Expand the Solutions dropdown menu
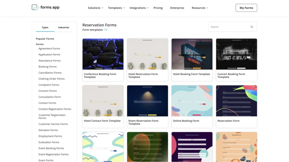Screen dimensions: 289x162 point(95,8)
